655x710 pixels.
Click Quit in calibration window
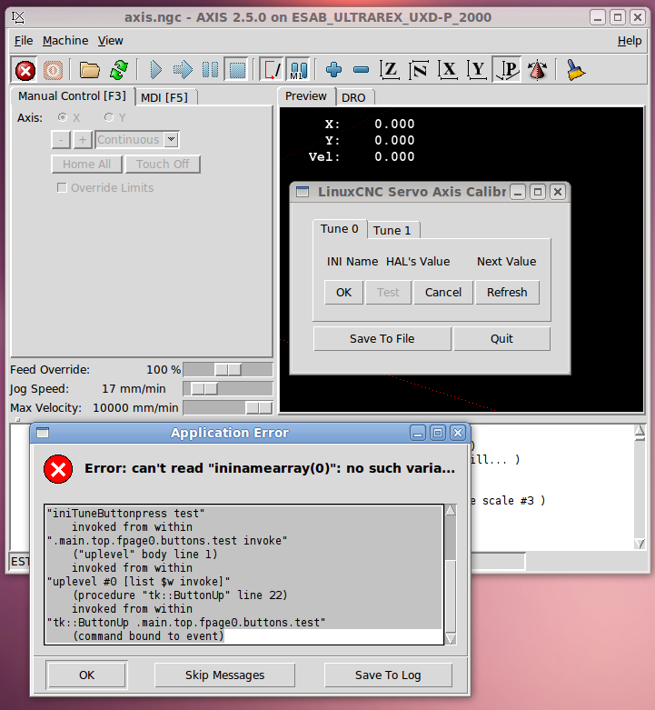tap(501, 339)
